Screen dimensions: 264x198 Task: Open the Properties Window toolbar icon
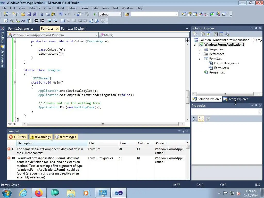(x=189, y=14)
